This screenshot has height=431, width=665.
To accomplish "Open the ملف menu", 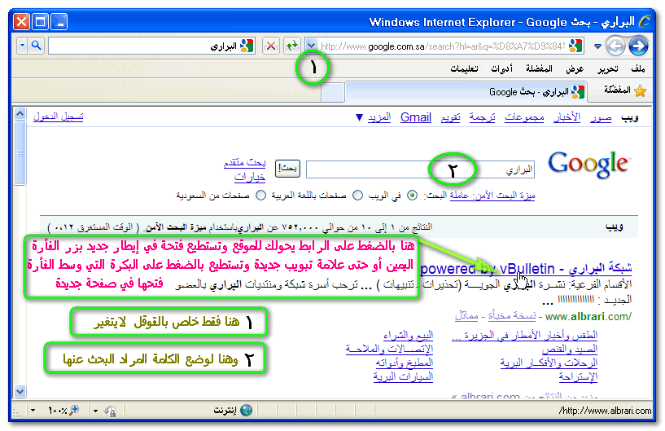I will [638, 68].
